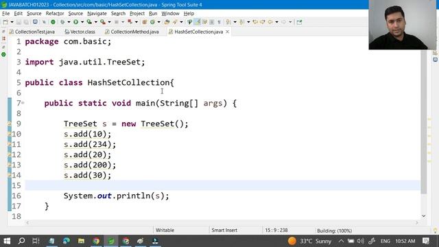Click the New file toolbar icon
This screenshot has width=439, height=247.
tap(5, 22)
